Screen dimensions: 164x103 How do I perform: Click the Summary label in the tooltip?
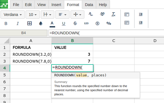(61, 82)
